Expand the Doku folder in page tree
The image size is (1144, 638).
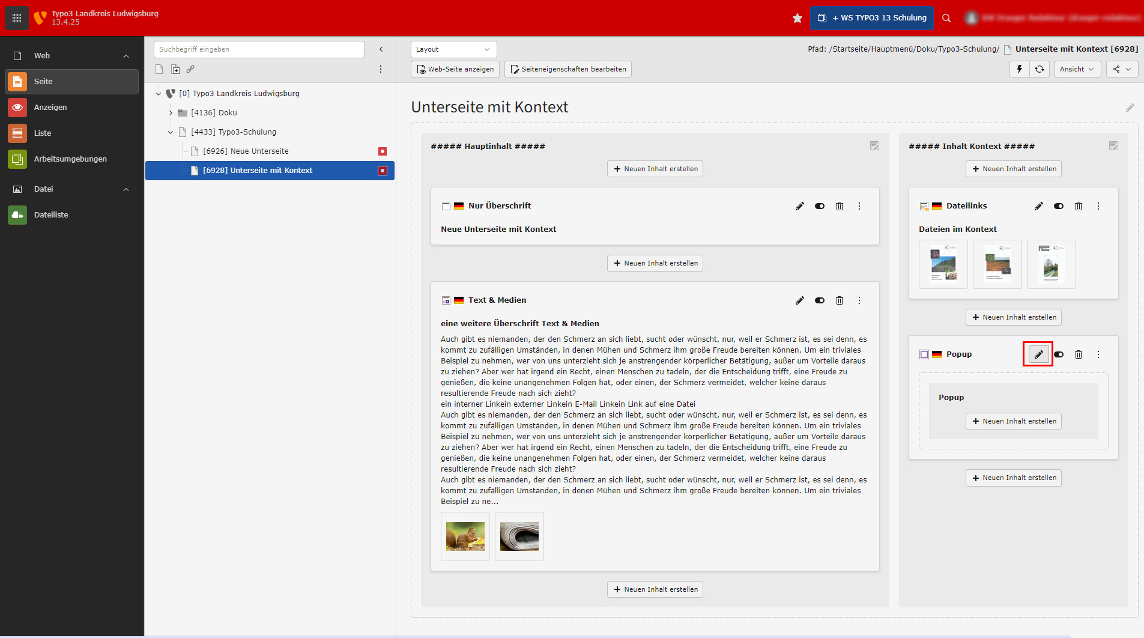pyautogui.click(x=171, y=113)
